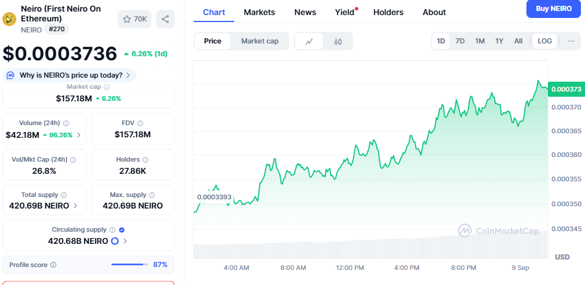Select the 7D time range
585x285 pixels.
pos(460,41)
